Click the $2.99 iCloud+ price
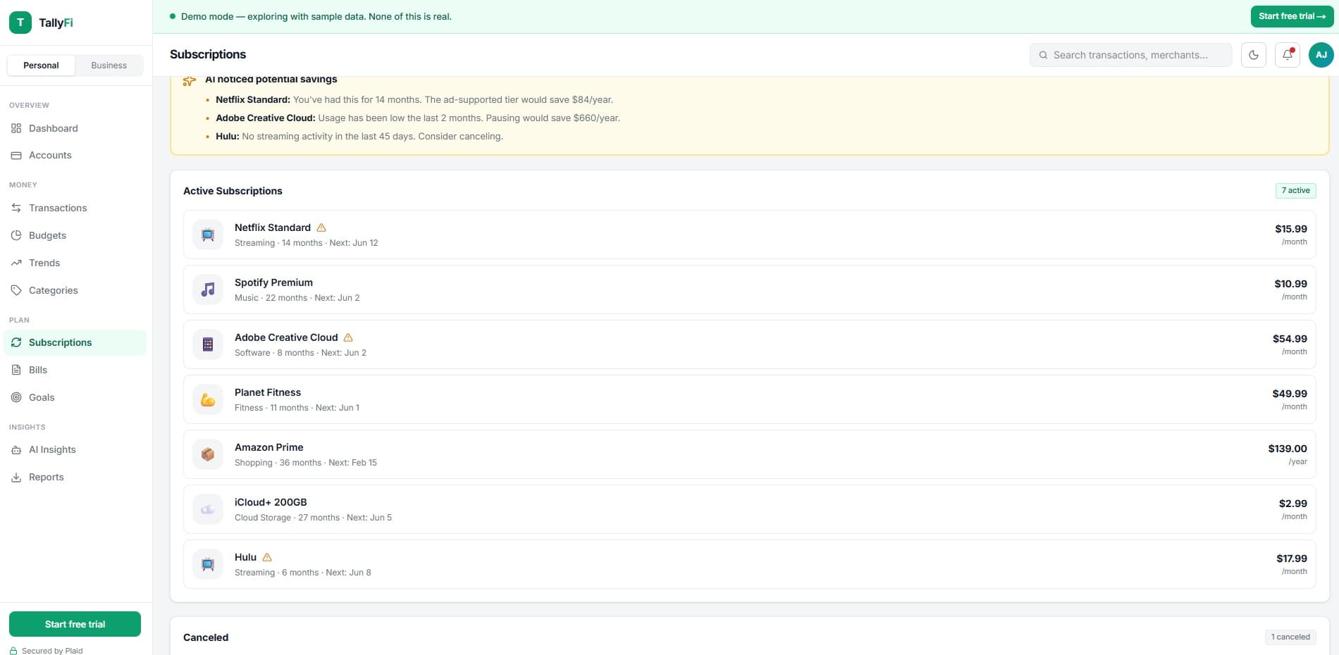The height and width of the screenshot is (655, 1339). pos(1293,504)
